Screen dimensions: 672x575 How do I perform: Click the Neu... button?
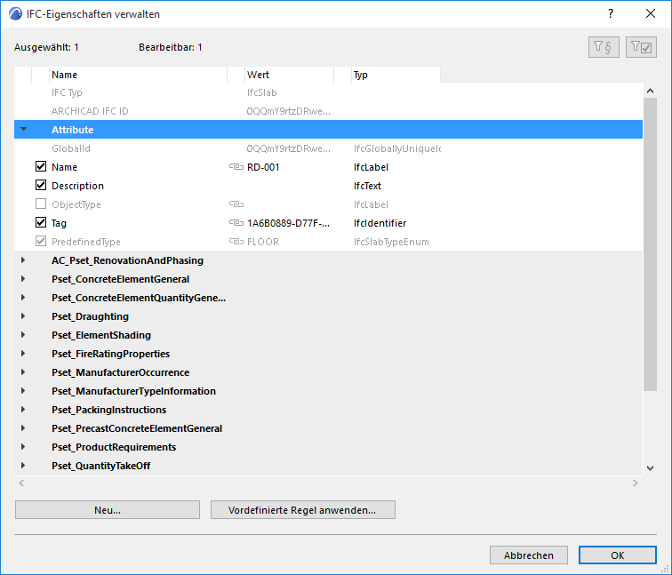[108, 510]
